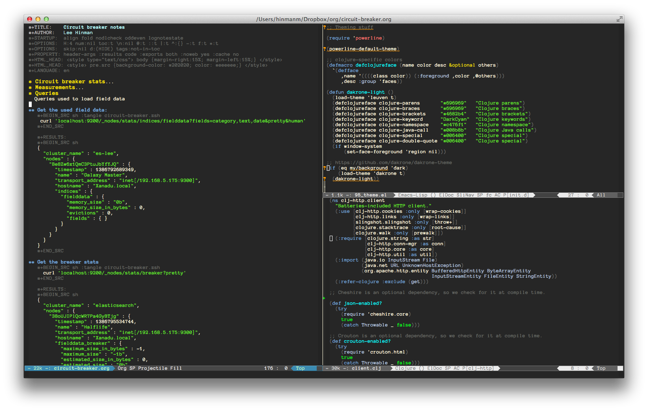Screen dimensions: 648x411
Task: Click the "#696969" clojure-parens color value
Action: coord(453,103)
